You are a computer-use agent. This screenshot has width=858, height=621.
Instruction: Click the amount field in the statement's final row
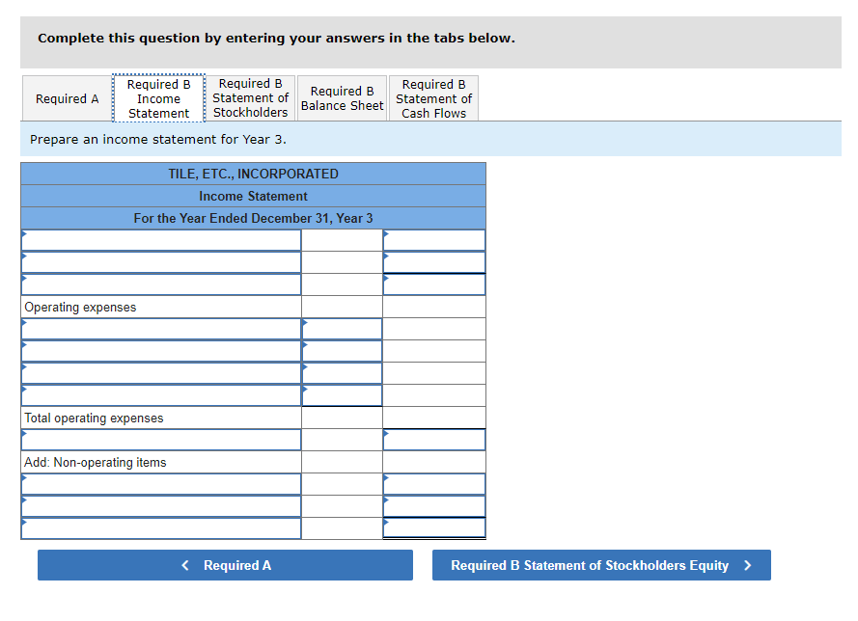(434, 528)
